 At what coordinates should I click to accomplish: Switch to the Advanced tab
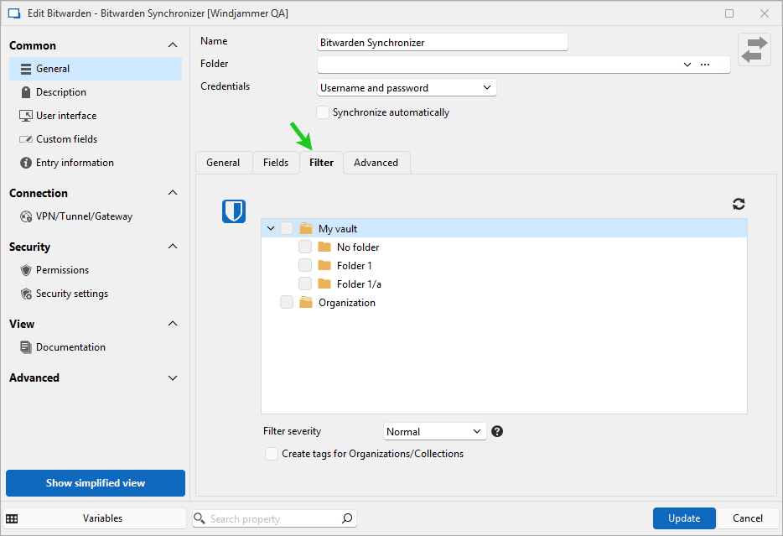tap(376, 163)
